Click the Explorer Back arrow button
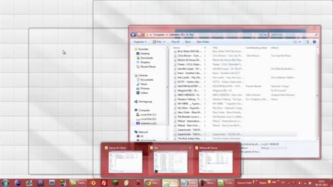Screen dimensions: 333x187 (x=133, y=35)
